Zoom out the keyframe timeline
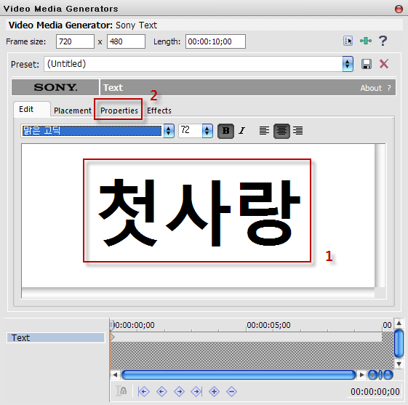This screenshot has height=405, width=408. coord(388,375)
